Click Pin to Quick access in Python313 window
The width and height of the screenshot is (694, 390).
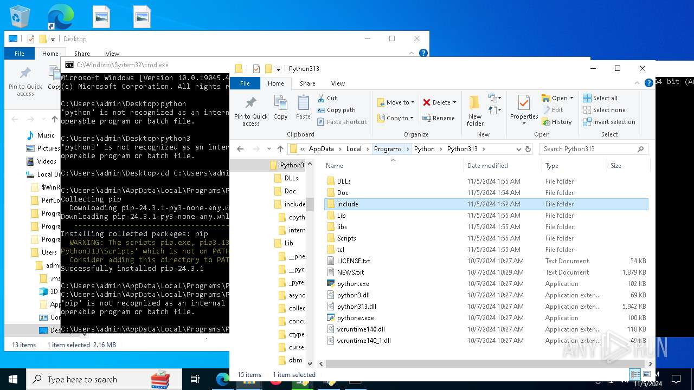251,112
